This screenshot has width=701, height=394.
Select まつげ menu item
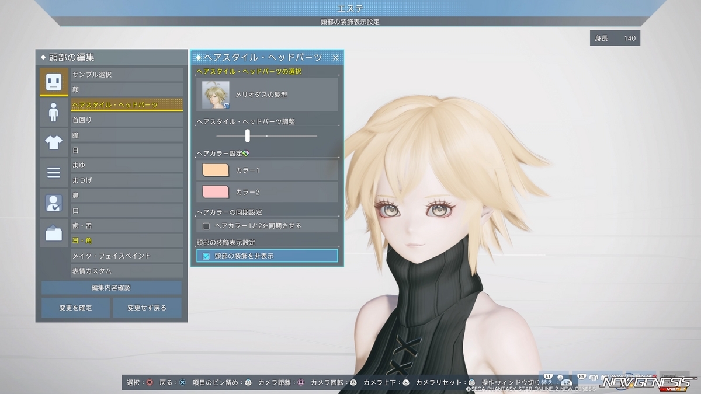tap(127, 180)
